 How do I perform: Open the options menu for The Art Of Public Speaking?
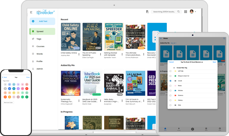101,54
